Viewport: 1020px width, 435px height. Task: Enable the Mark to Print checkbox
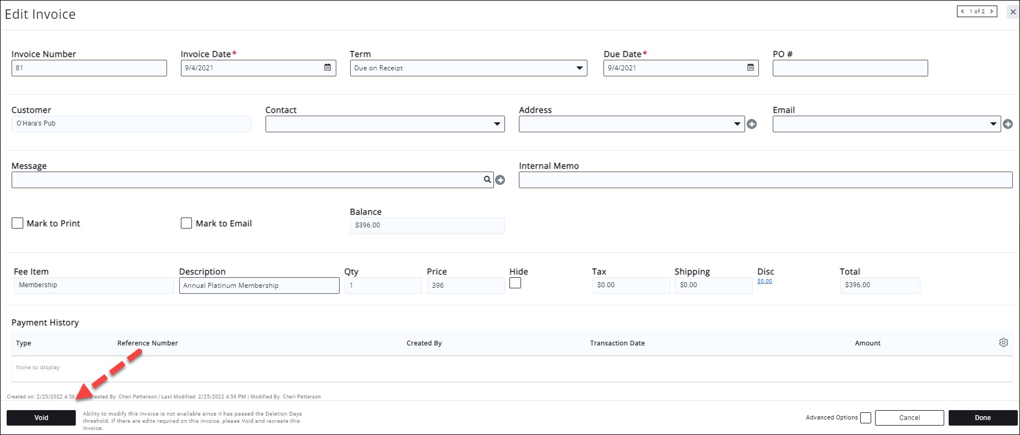(18, 223)
